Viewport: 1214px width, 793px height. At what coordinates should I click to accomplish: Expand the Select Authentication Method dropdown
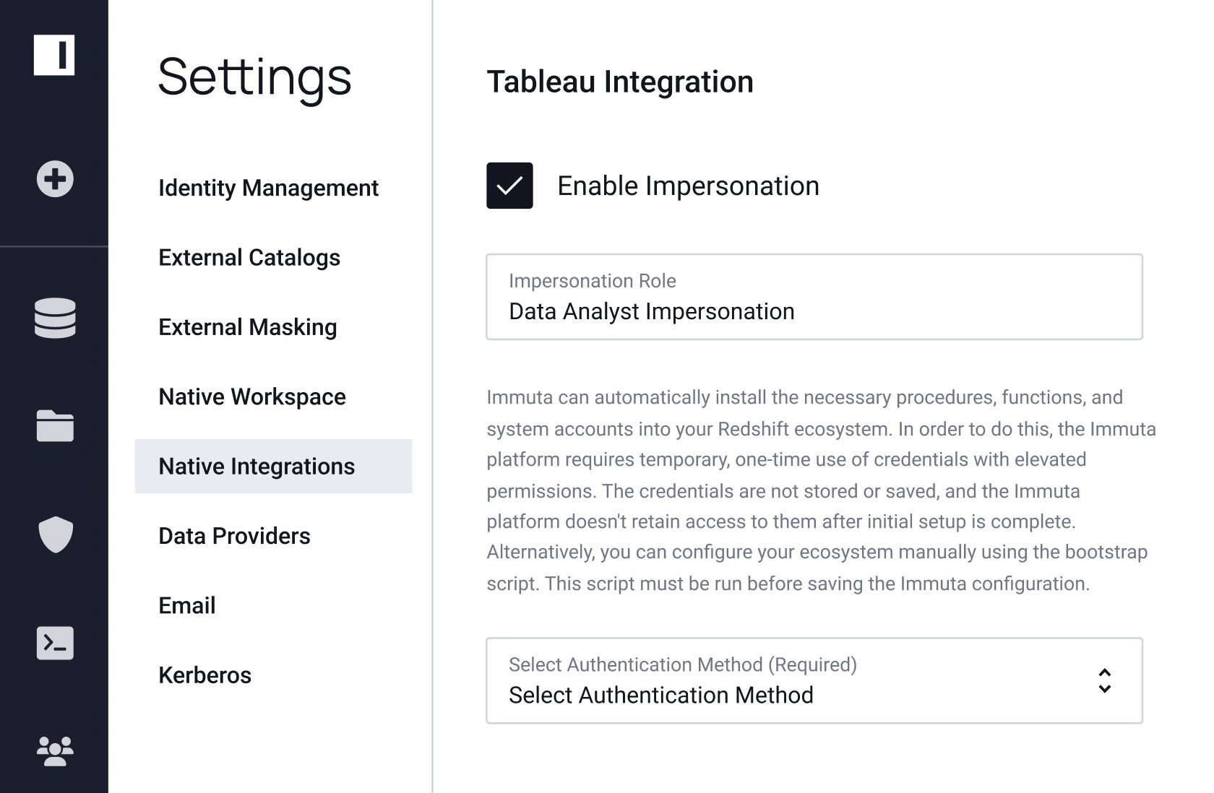814,680
